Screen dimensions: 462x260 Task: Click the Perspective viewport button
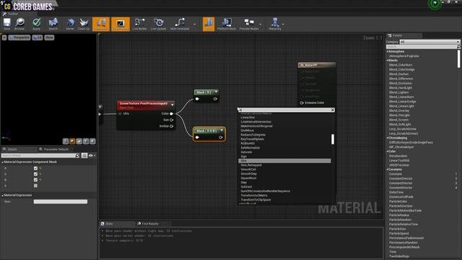click(x=19, y=38)
